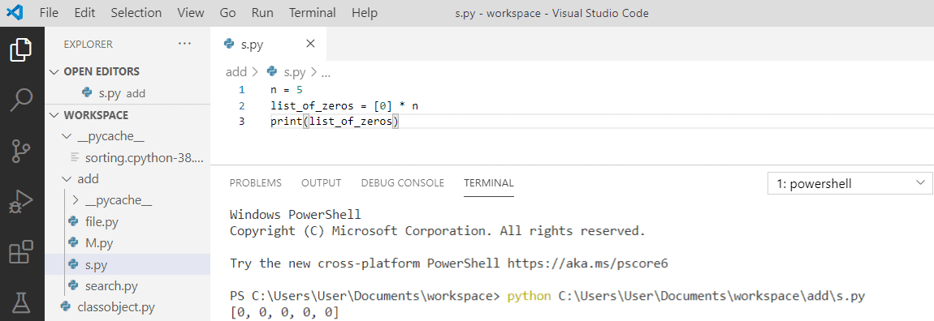Click Python icon beside file.py
The width and height of the screenshot is (934, 321).
tap(73, 222)
